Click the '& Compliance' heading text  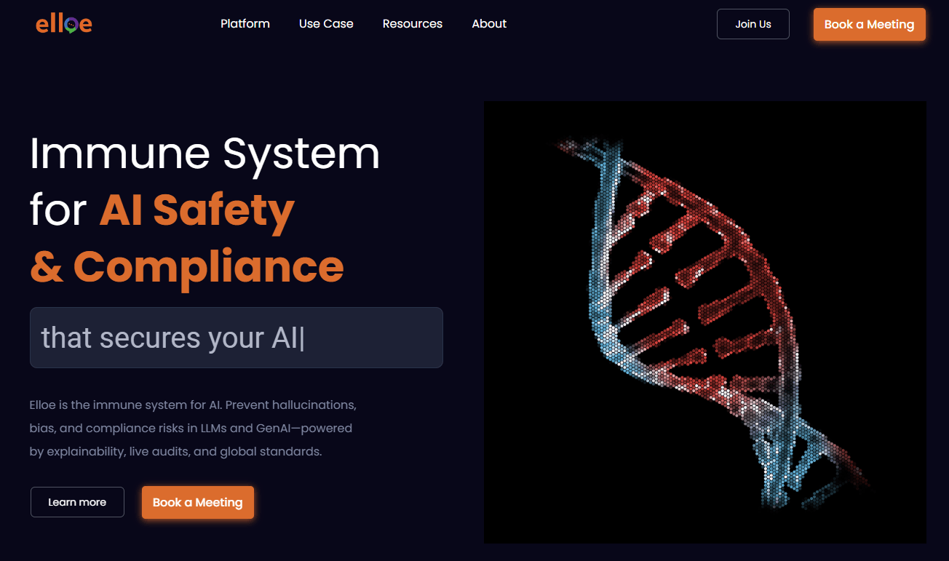pyautogui.click(x=187, y=266)
